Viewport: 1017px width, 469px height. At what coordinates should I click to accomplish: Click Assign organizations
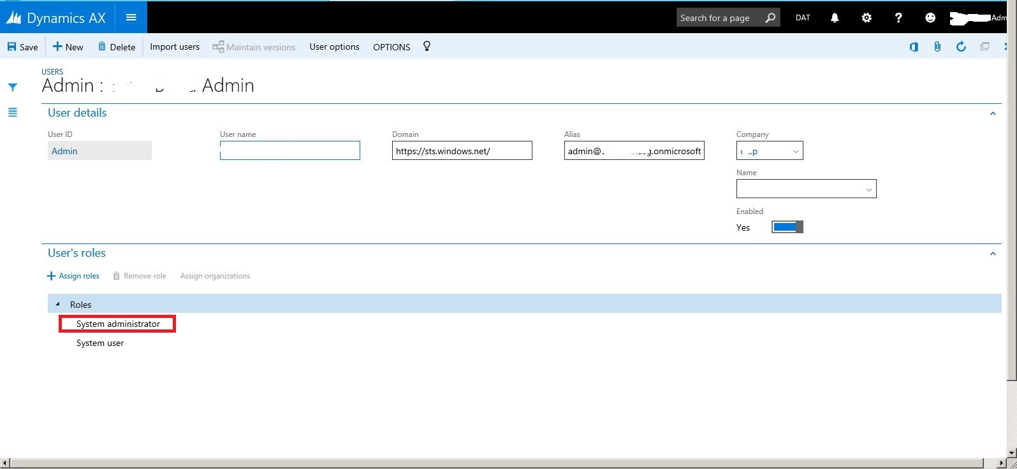point(215,276)
